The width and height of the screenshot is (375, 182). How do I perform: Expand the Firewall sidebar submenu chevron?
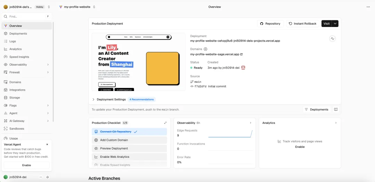(x=48, y=72)
